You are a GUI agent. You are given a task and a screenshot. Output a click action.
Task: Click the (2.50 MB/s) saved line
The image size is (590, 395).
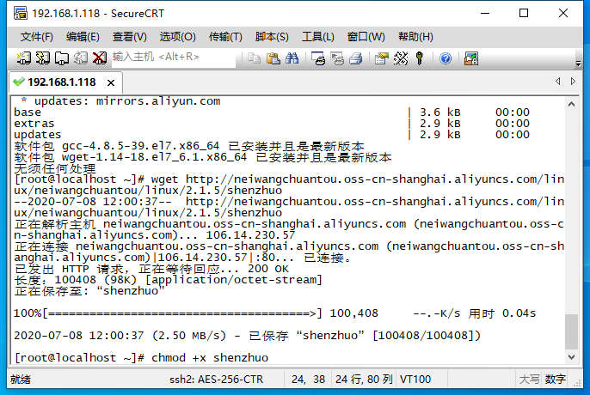247,335
